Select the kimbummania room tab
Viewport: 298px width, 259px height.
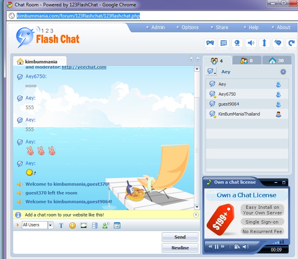(x=40, y=62)
